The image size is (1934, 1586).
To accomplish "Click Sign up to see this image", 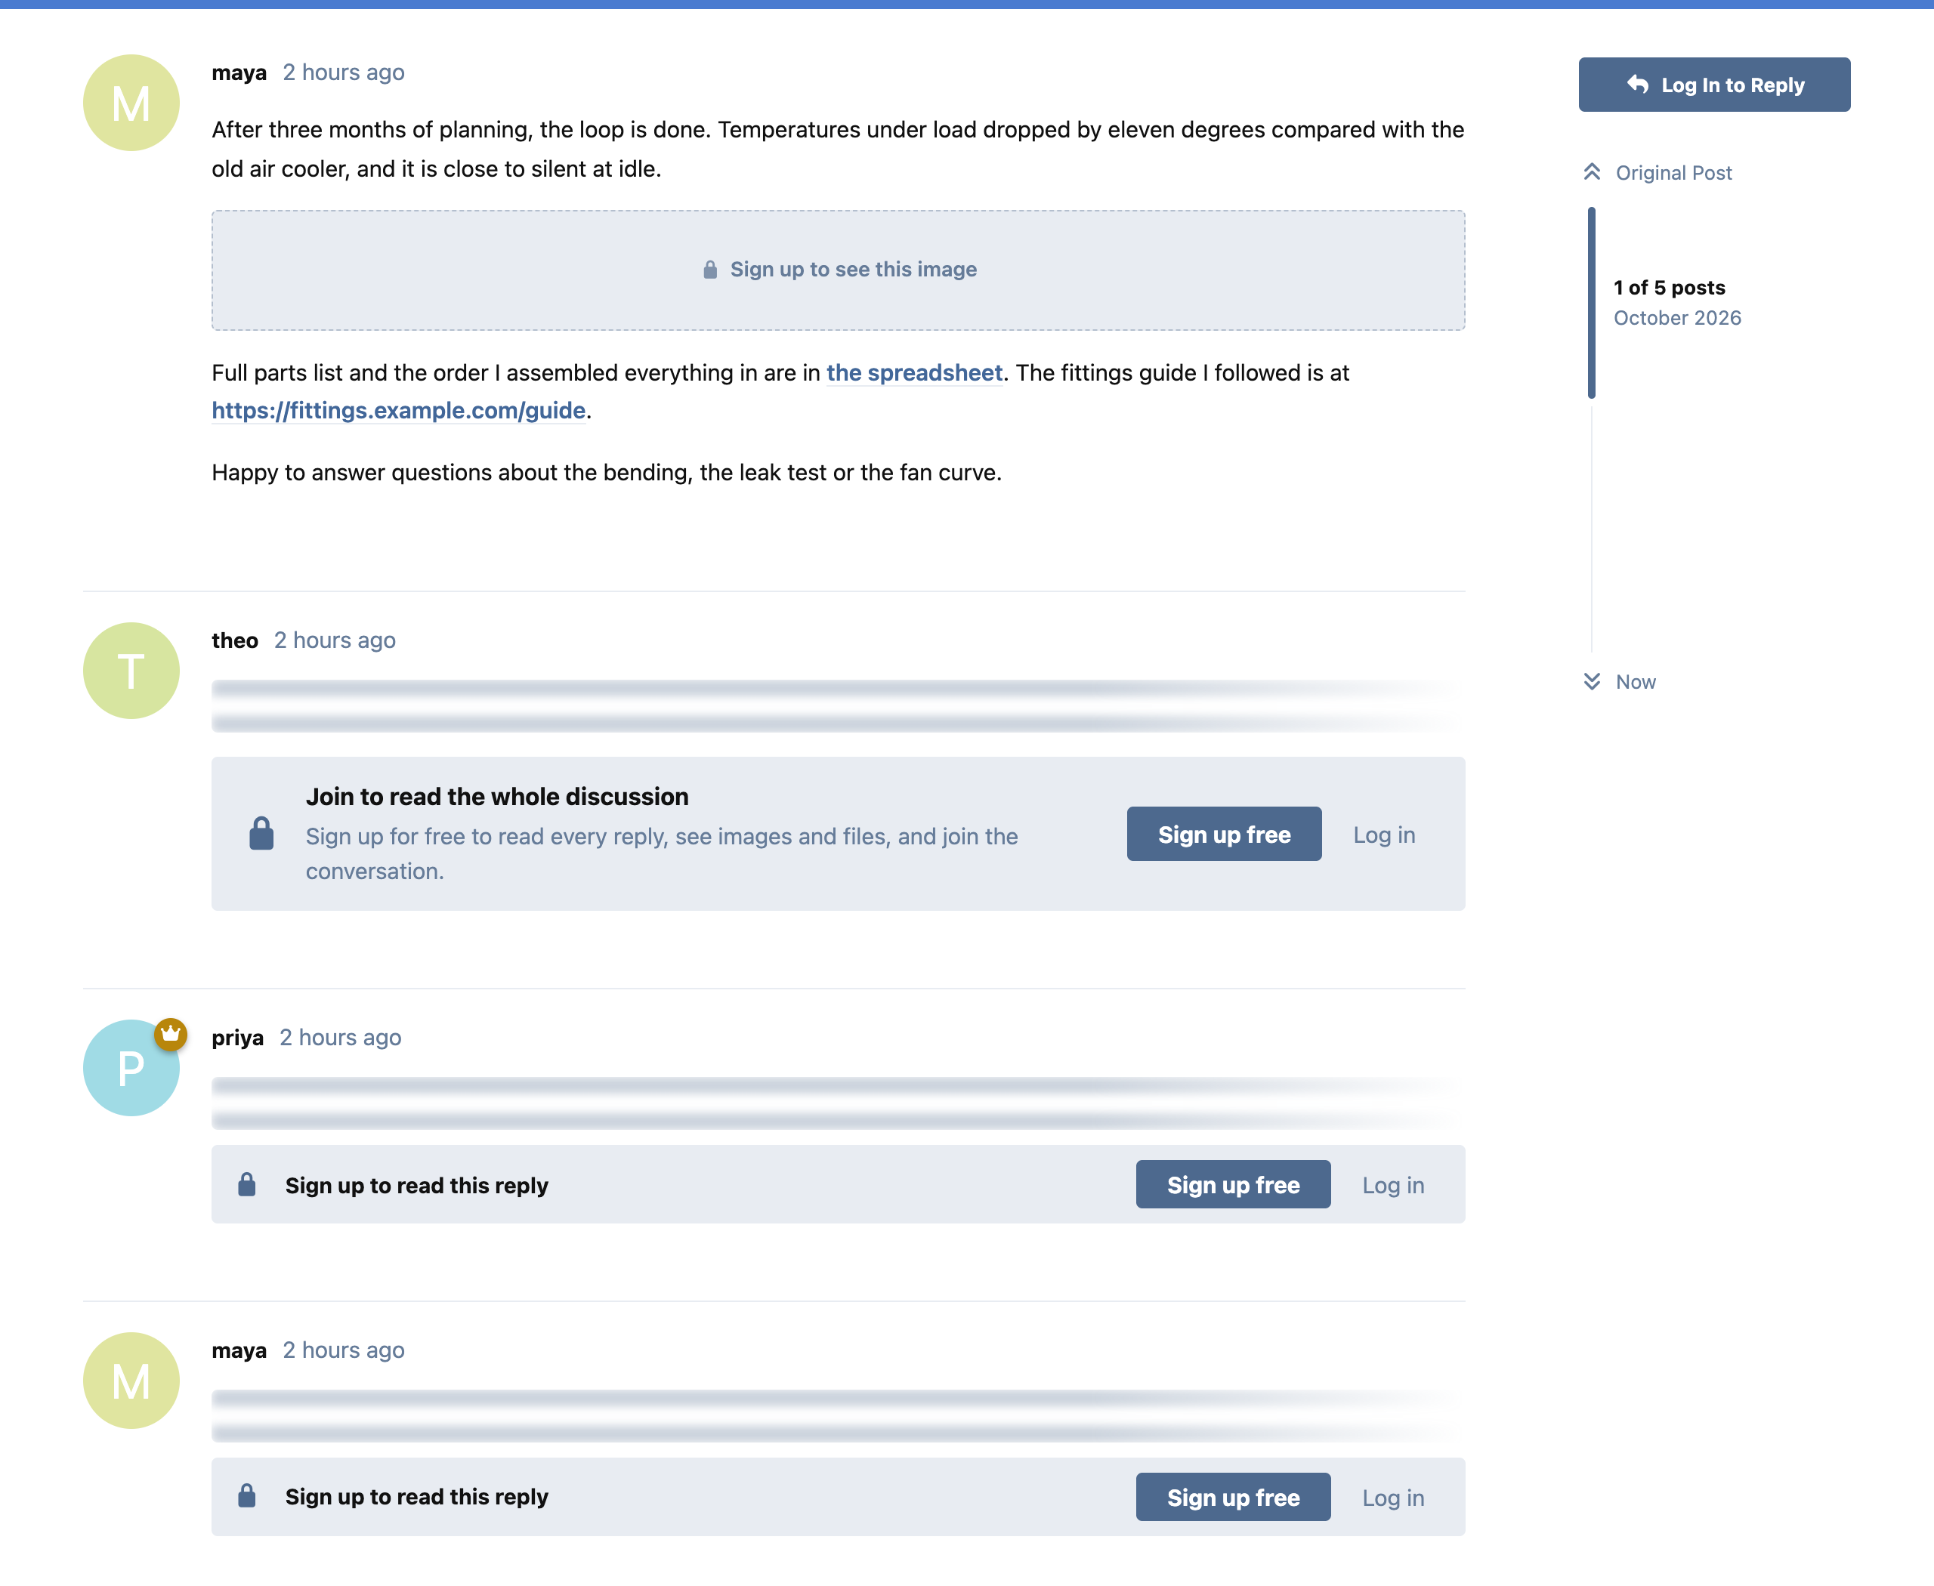I will click(x=838, y=270).
